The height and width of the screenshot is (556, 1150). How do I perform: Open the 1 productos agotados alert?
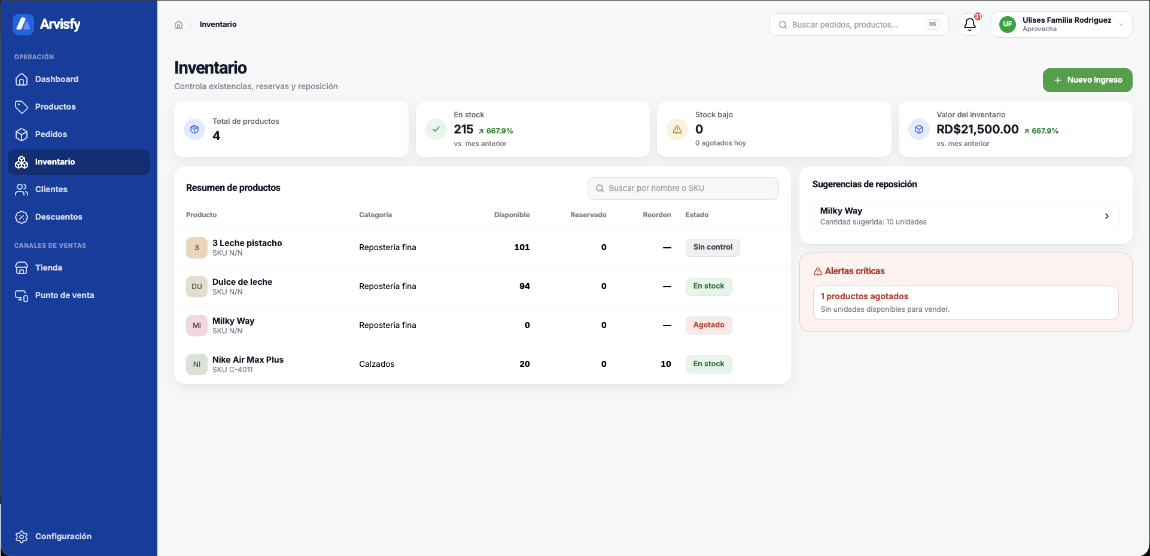(x=966, y=303)
